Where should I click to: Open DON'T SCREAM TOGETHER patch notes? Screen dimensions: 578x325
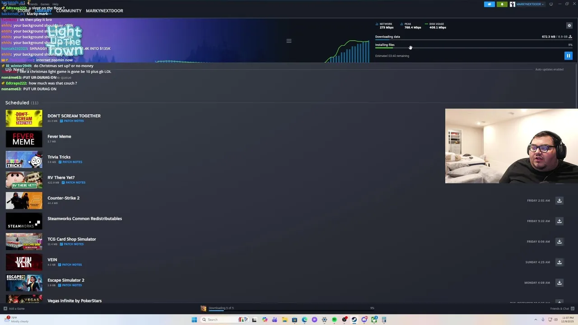(72, 121)
